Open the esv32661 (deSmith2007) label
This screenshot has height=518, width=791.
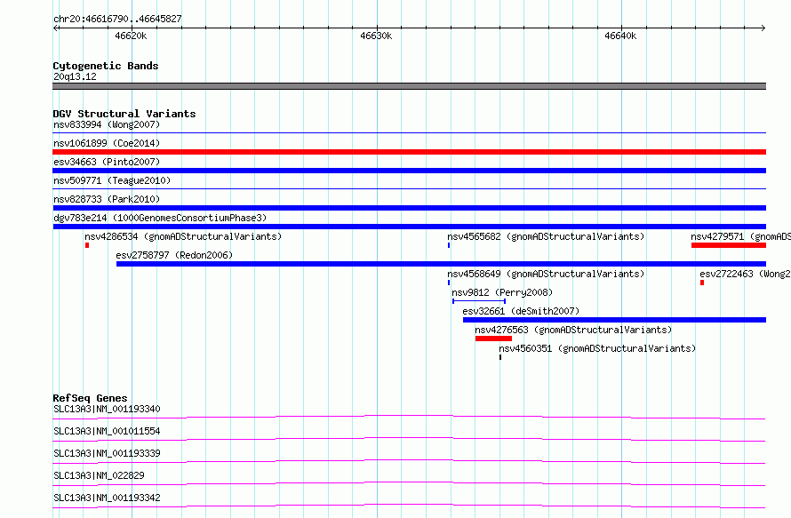[521, 311]
